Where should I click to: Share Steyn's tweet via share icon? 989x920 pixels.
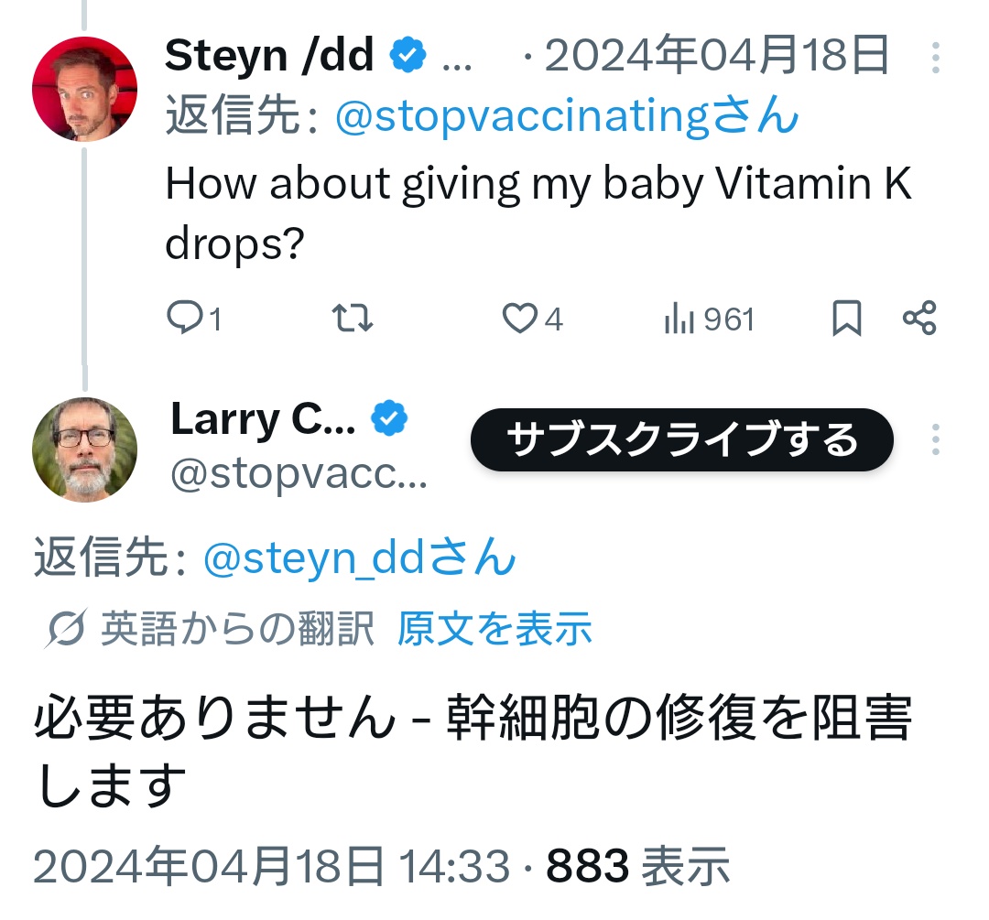click(918, 318)
